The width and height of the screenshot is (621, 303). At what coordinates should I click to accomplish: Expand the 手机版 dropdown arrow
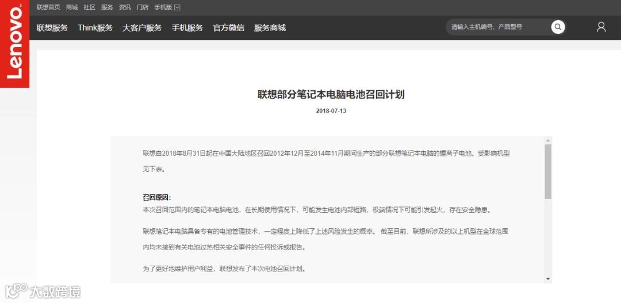177,7
